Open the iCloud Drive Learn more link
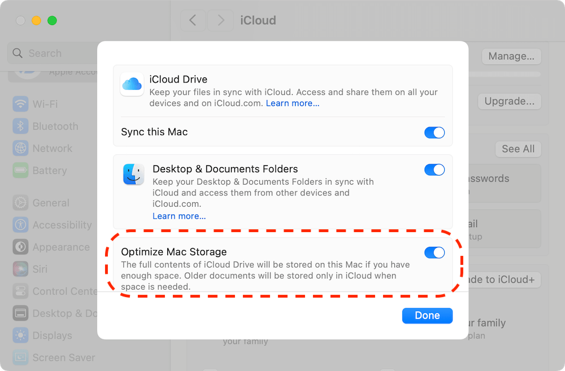 click(292, 103)
